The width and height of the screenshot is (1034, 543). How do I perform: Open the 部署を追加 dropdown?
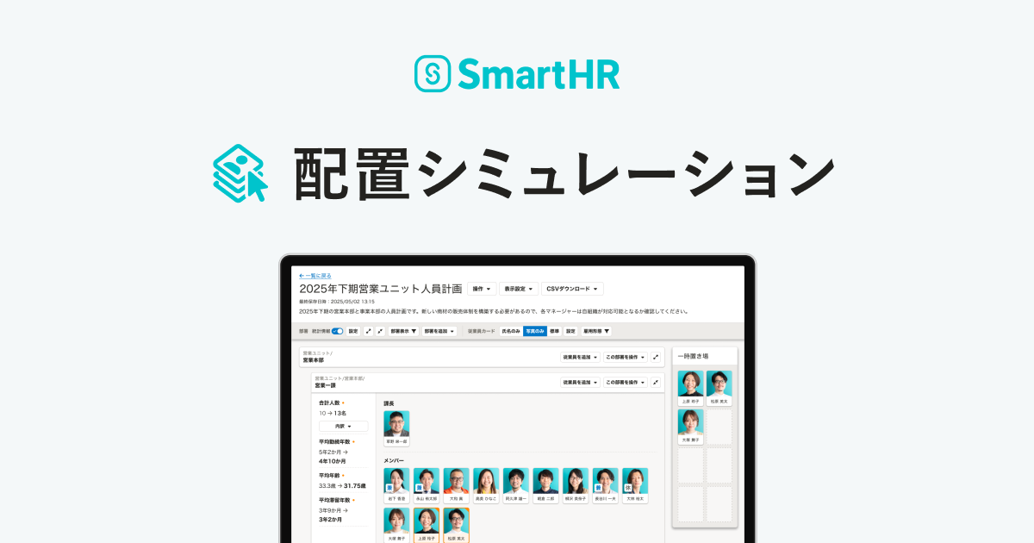440,331
